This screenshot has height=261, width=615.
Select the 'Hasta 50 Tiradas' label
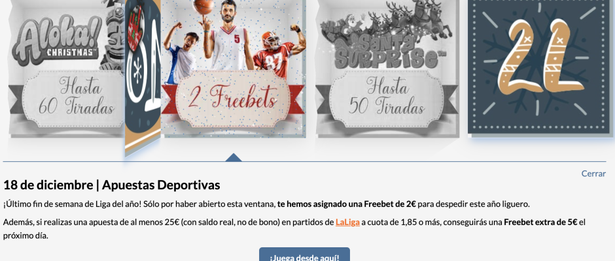[386, 99]
